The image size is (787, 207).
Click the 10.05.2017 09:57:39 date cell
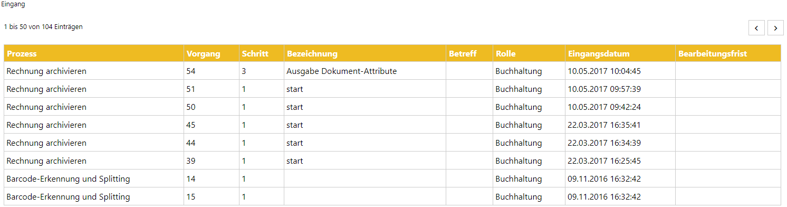tap(620, 89)
